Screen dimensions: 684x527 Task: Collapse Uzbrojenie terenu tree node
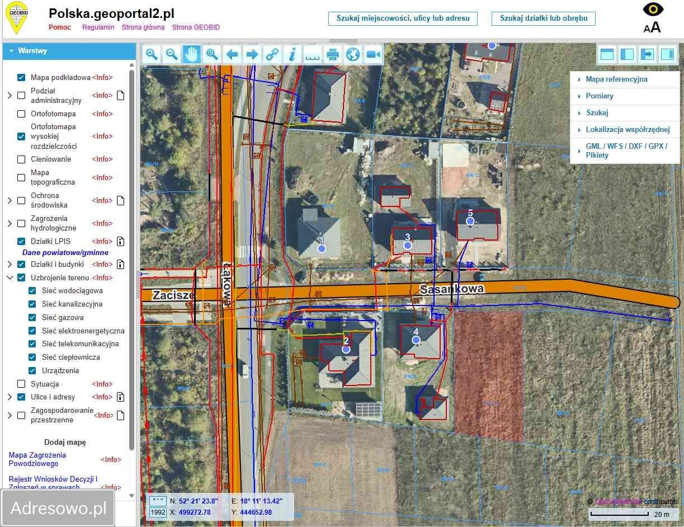click(10, 277)
